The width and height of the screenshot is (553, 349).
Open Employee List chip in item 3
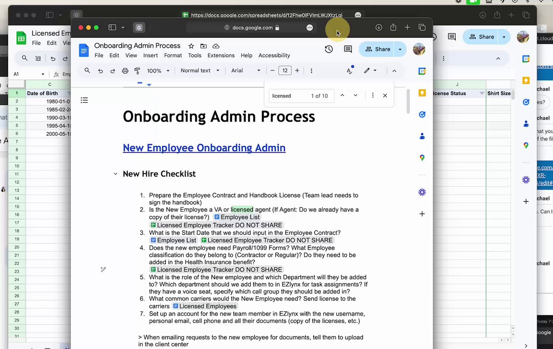(x=173, y=240)
